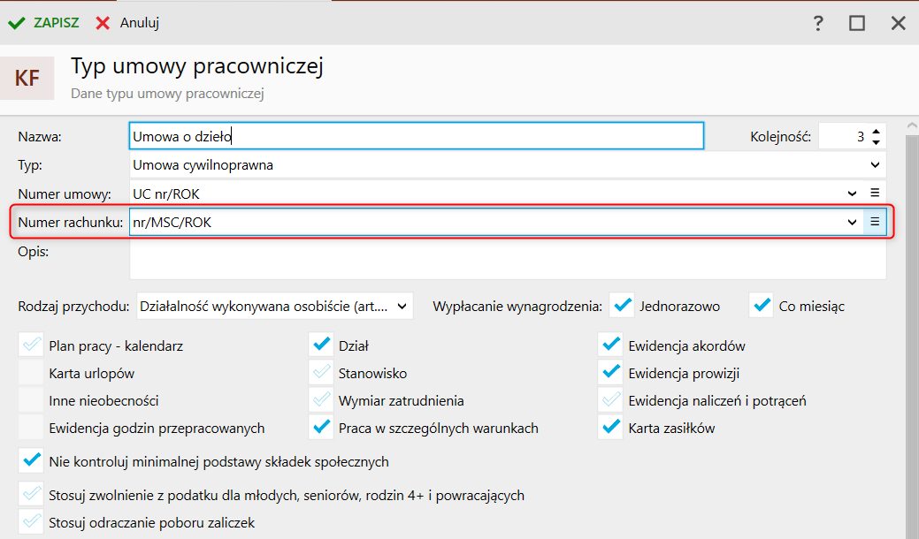This screenshot has width=919, height=539.
Task: Open the Numer umowy list menu icon
Action: (x=875, y=193)
